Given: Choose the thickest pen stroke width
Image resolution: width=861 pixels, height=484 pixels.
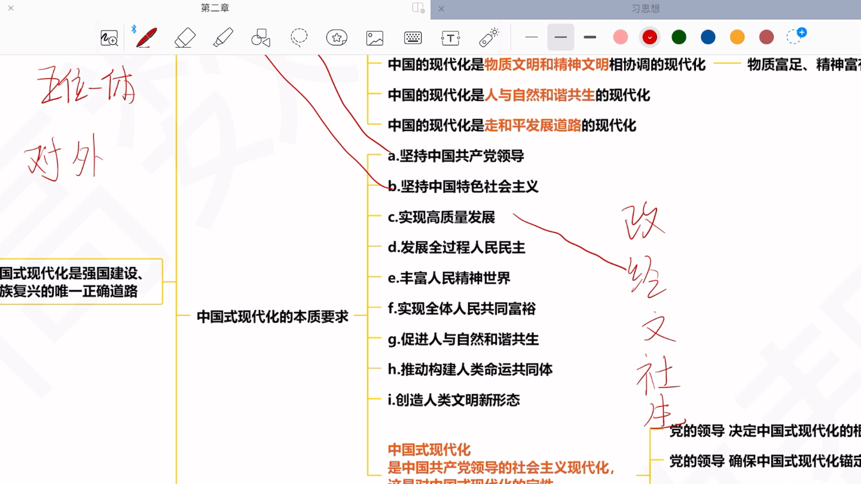Looking at the screenshot, I should tap(590, 37).
